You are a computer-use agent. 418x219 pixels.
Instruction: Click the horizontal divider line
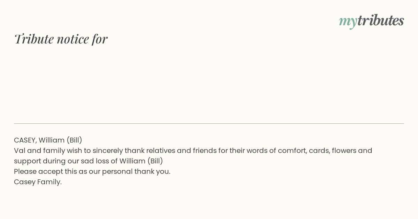click(x=209, y=123)
